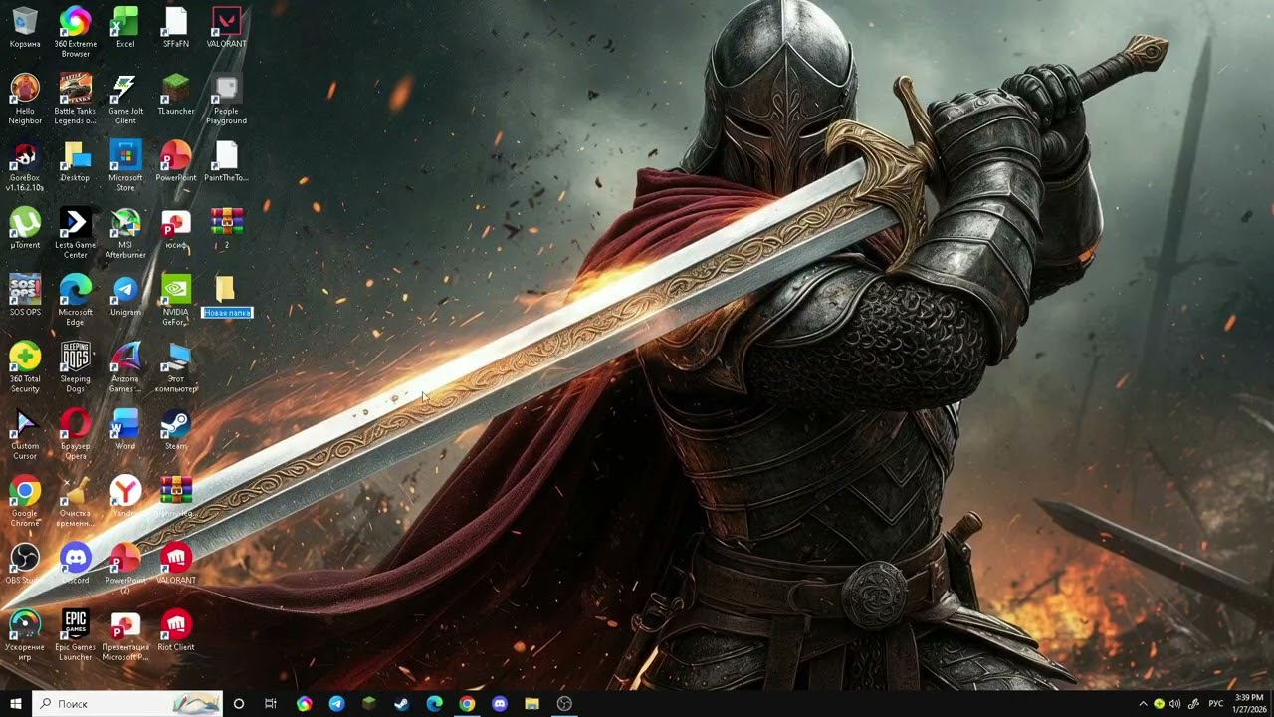The height and width of the screenshot is (717, 1274).
Task: Open the Minecraft block taskbar icon
Action: tap(369, 703)
